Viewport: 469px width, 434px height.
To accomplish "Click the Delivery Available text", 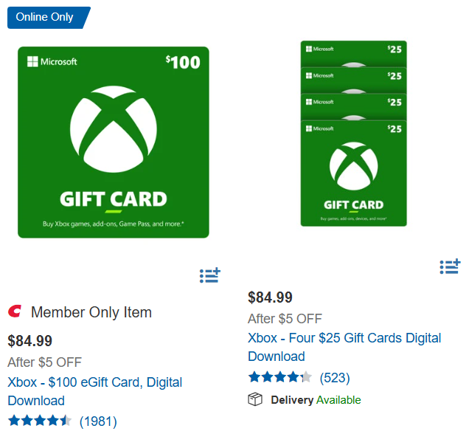I will [316, 400].
